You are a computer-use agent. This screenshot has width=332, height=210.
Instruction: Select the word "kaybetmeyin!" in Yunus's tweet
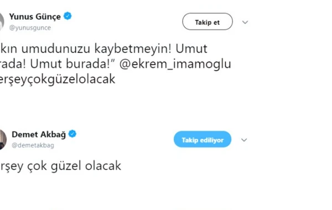(132, 49)
